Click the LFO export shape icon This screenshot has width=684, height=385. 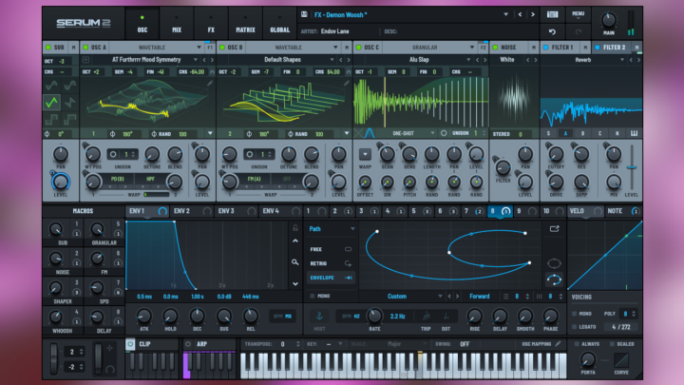(554, 229)
